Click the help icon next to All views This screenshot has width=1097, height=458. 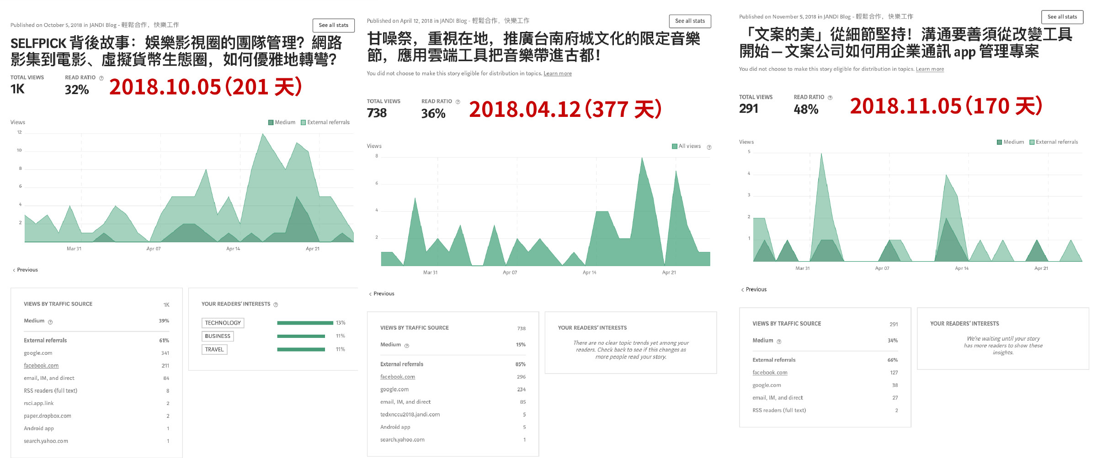[x=709, y=147]
